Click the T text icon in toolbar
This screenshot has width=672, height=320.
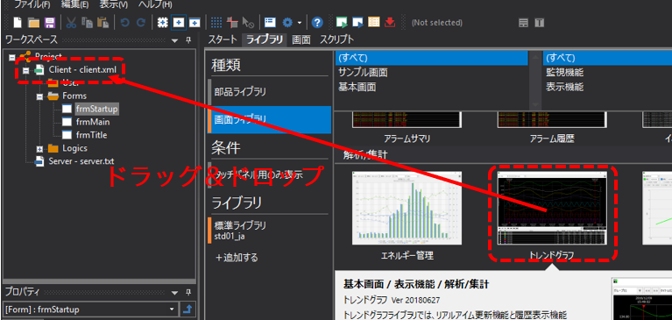tap(539, 22)
